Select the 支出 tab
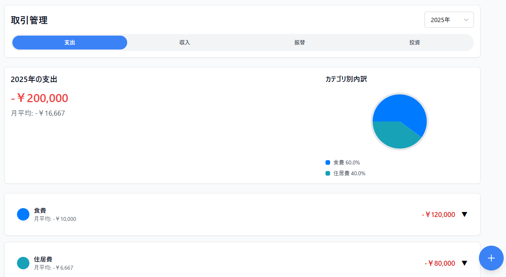 70,43
